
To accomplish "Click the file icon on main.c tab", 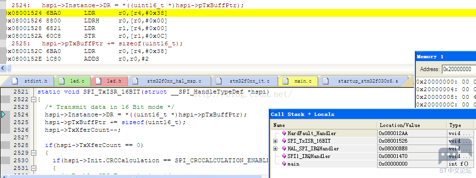I will pos(285,81).
